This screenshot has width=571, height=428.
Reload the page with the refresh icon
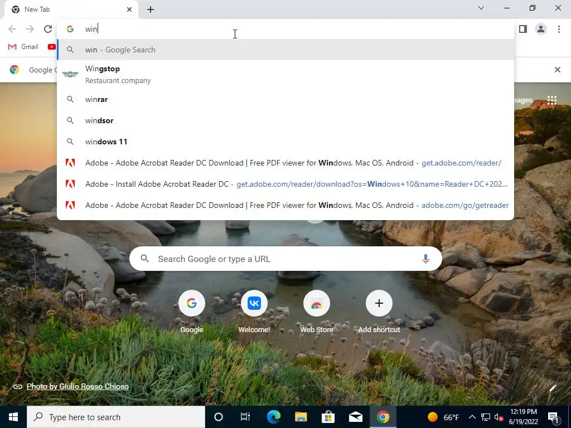(x=48, y=29)
